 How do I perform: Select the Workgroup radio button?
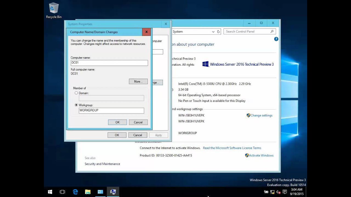pyautogui.click(x=76, y=105)
